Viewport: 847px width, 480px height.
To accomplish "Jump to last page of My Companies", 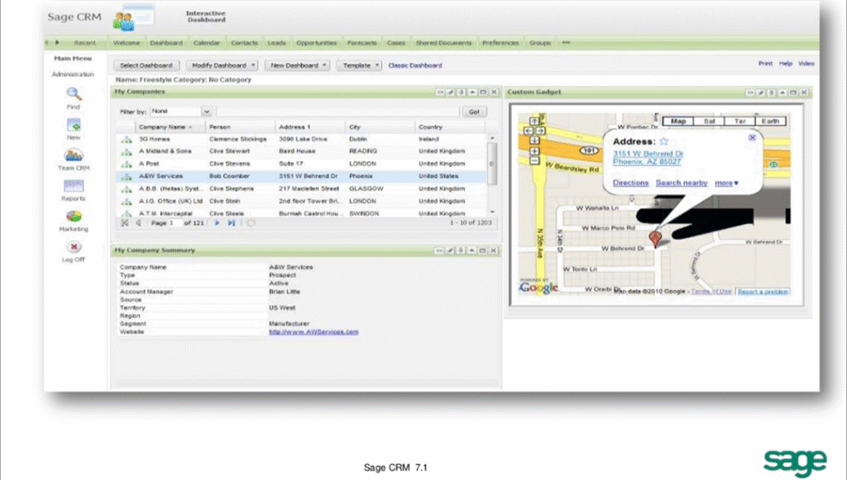I will coord(232,223).
